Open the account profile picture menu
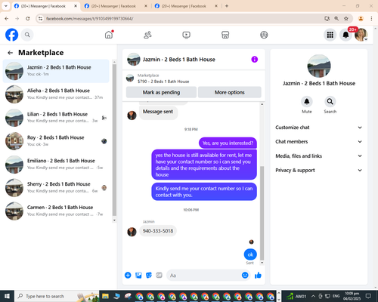 click(x=361, y=35)
